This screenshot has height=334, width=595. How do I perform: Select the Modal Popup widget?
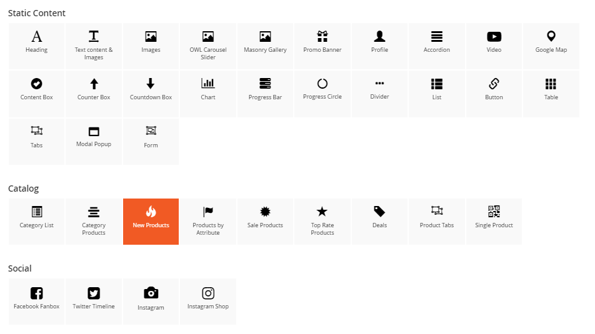(x=94, y=141)
